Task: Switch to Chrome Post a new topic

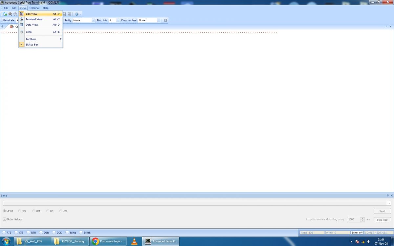Action: 109,241
